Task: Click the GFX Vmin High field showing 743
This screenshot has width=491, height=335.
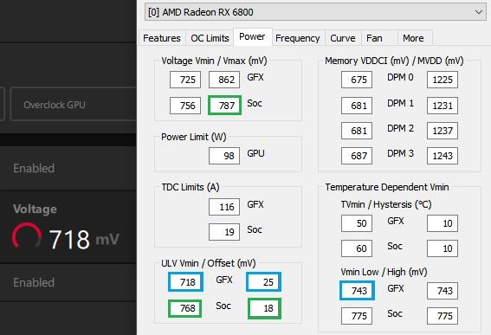Action: (x=443, y=291)
